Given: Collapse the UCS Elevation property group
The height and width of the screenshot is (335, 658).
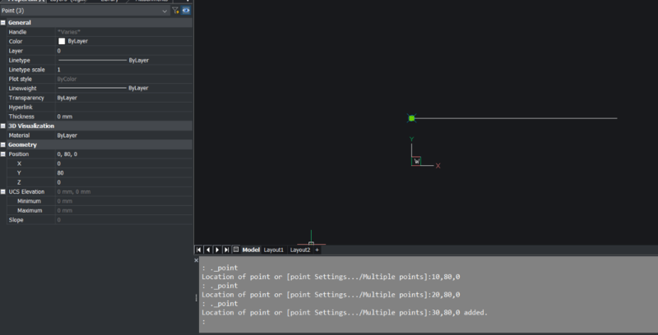Looking at the screenshot, I should click(3, 191).
